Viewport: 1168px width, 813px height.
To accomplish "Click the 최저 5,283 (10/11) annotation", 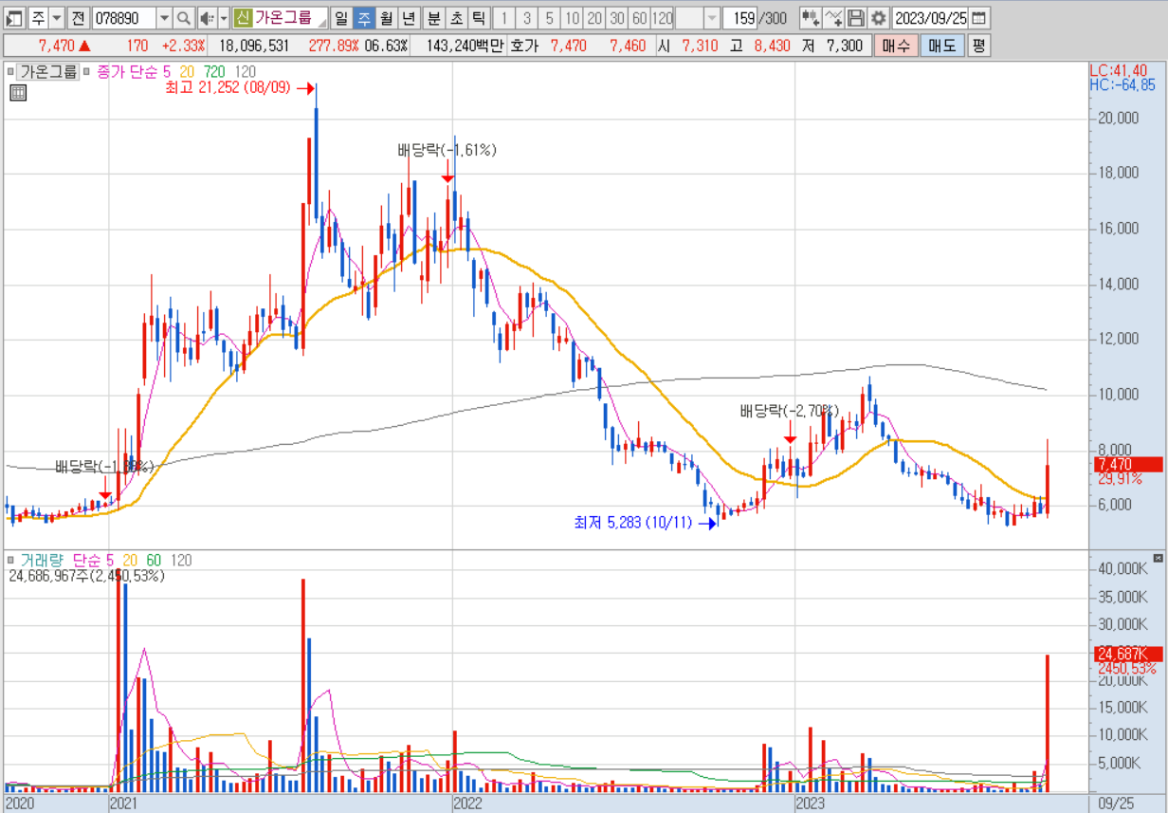I will (634, 522).
